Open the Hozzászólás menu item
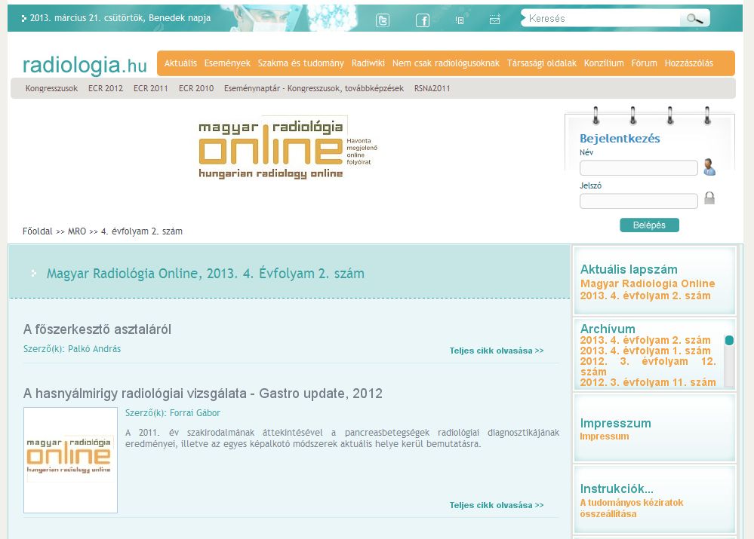The image size is (754, 539). tap(688, 63)
